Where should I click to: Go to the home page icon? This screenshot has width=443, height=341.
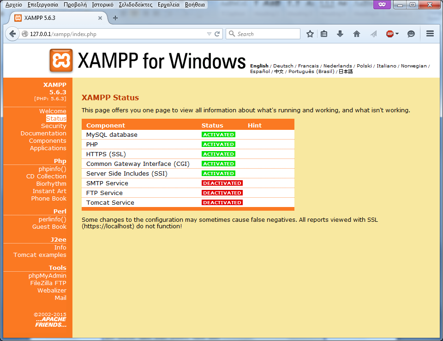click(x=357, y=34)
